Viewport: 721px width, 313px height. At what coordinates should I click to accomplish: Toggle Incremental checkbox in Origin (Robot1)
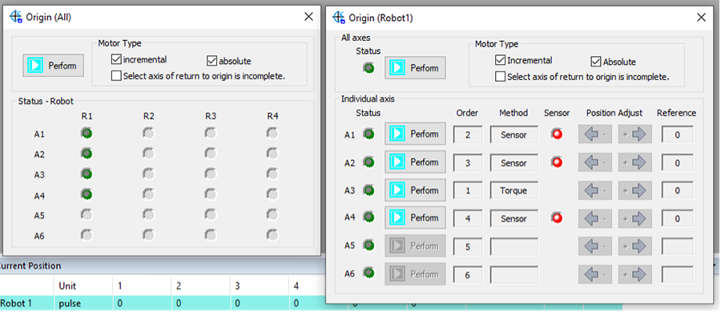point(500,60)
